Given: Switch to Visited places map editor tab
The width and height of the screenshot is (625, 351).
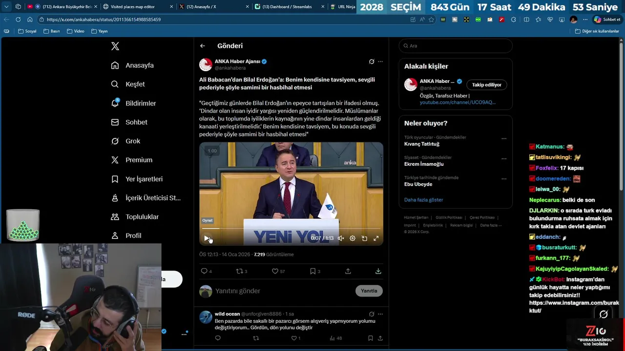Looking at the screenshot, I should pyautogui.click(x=138, y=7).
